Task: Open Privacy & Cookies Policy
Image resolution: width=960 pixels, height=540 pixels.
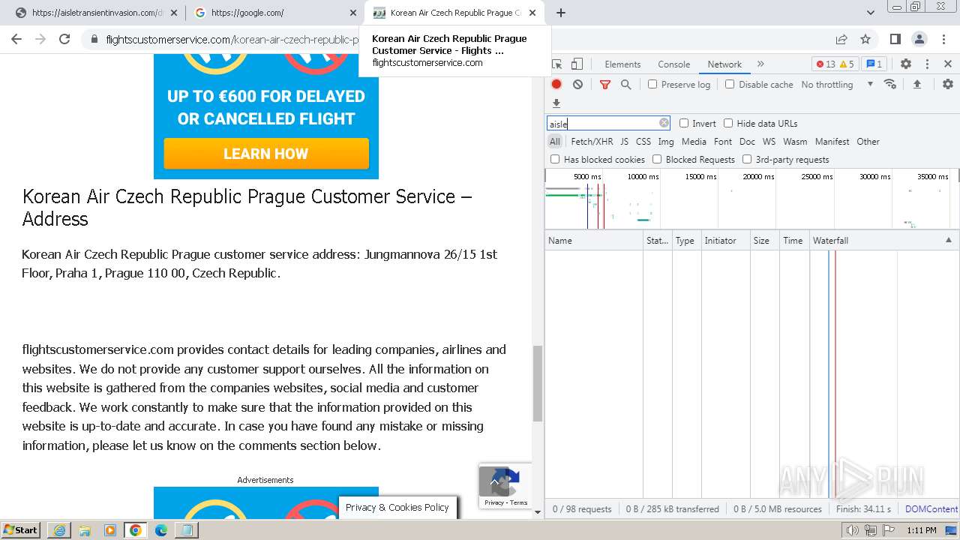Action: coord(397,508)
